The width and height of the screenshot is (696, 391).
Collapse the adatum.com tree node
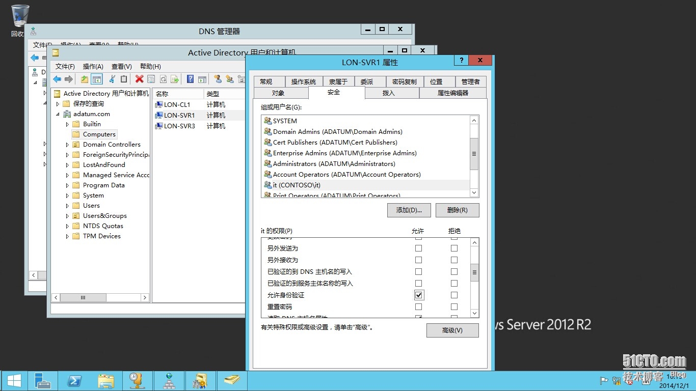coord(58,114)
